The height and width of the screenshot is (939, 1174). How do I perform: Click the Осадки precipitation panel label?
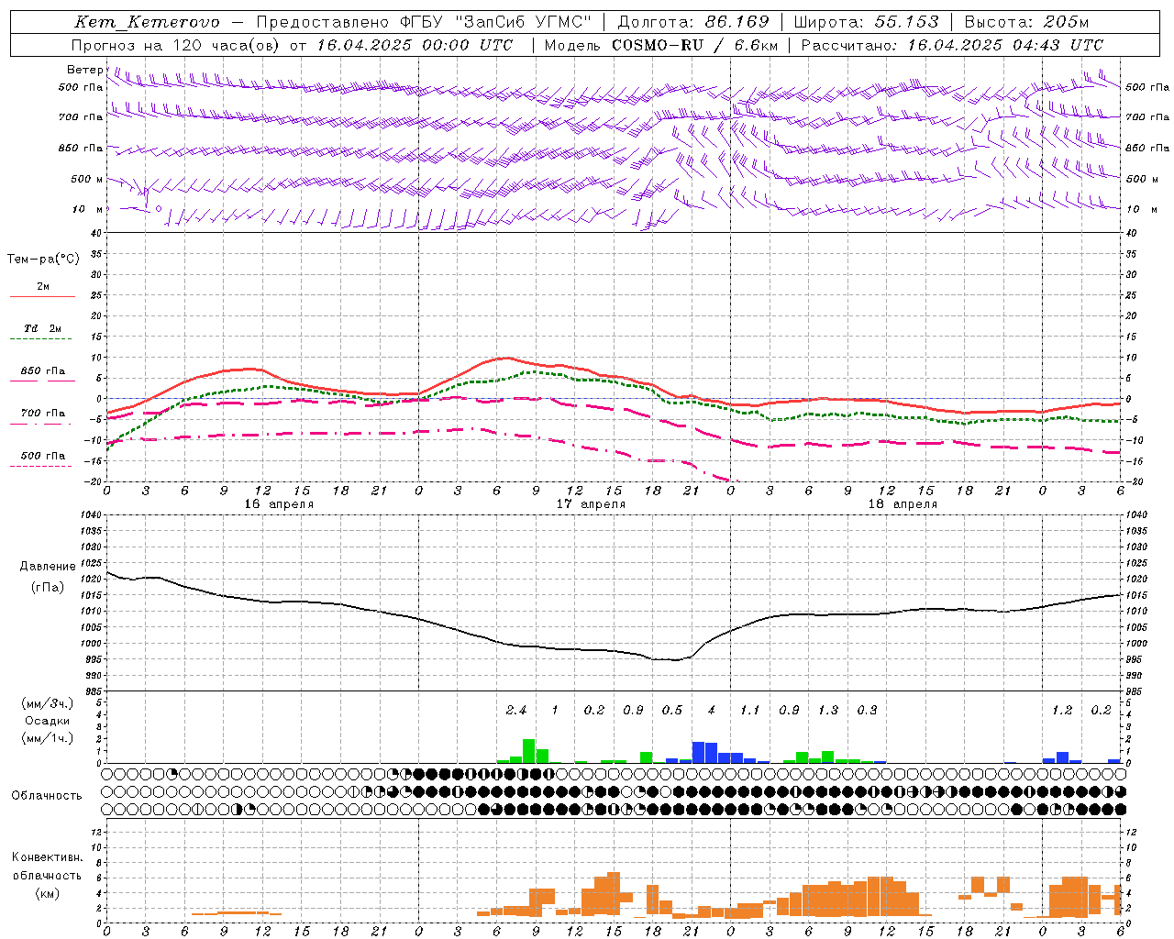(47, 721)
